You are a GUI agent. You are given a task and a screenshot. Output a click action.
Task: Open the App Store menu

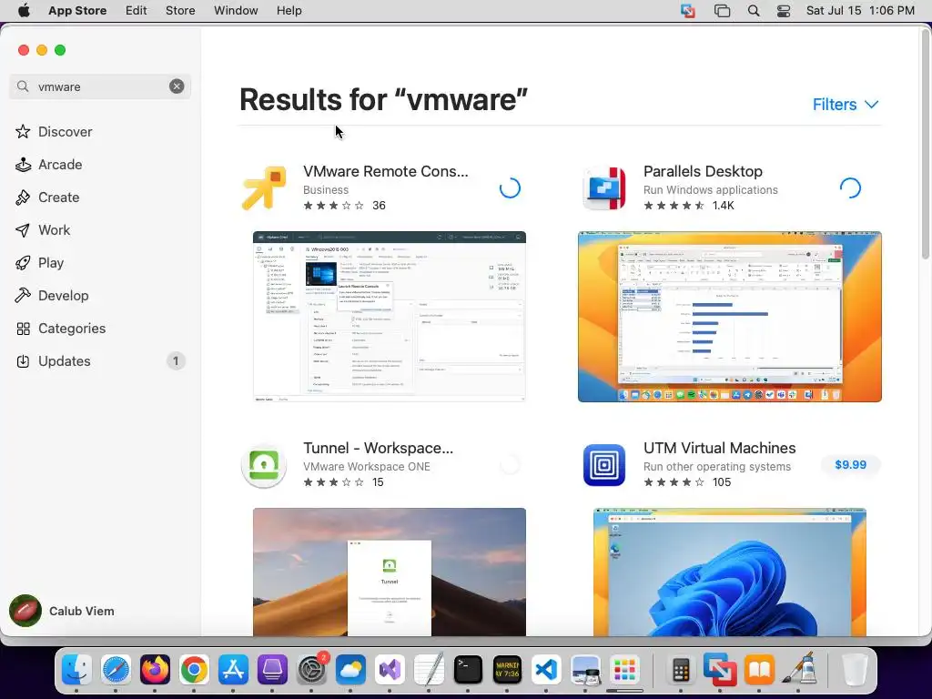click(77, 11)
